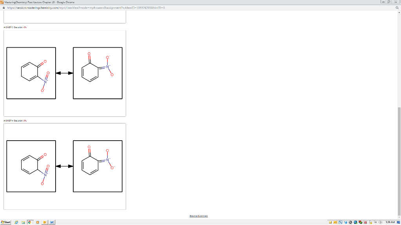The image size is (401, 225).
Task: Open Windows Explorer from the taskbar
Action: click(23, 222)
